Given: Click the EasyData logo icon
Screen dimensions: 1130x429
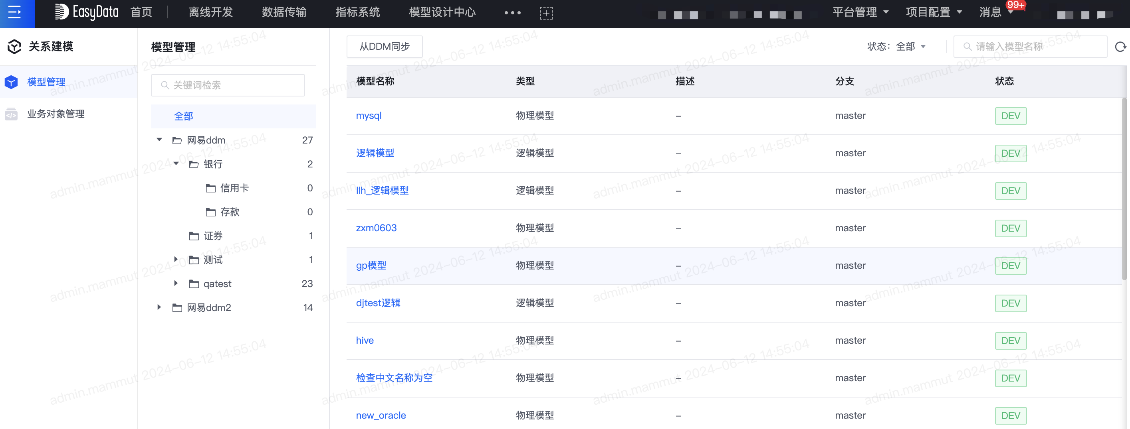Looking at the screenshot, I should tap(61, 12).
